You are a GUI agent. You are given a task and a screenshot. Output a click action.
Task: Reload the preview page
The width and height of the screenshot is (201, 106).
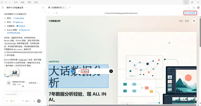click(56, 13)
